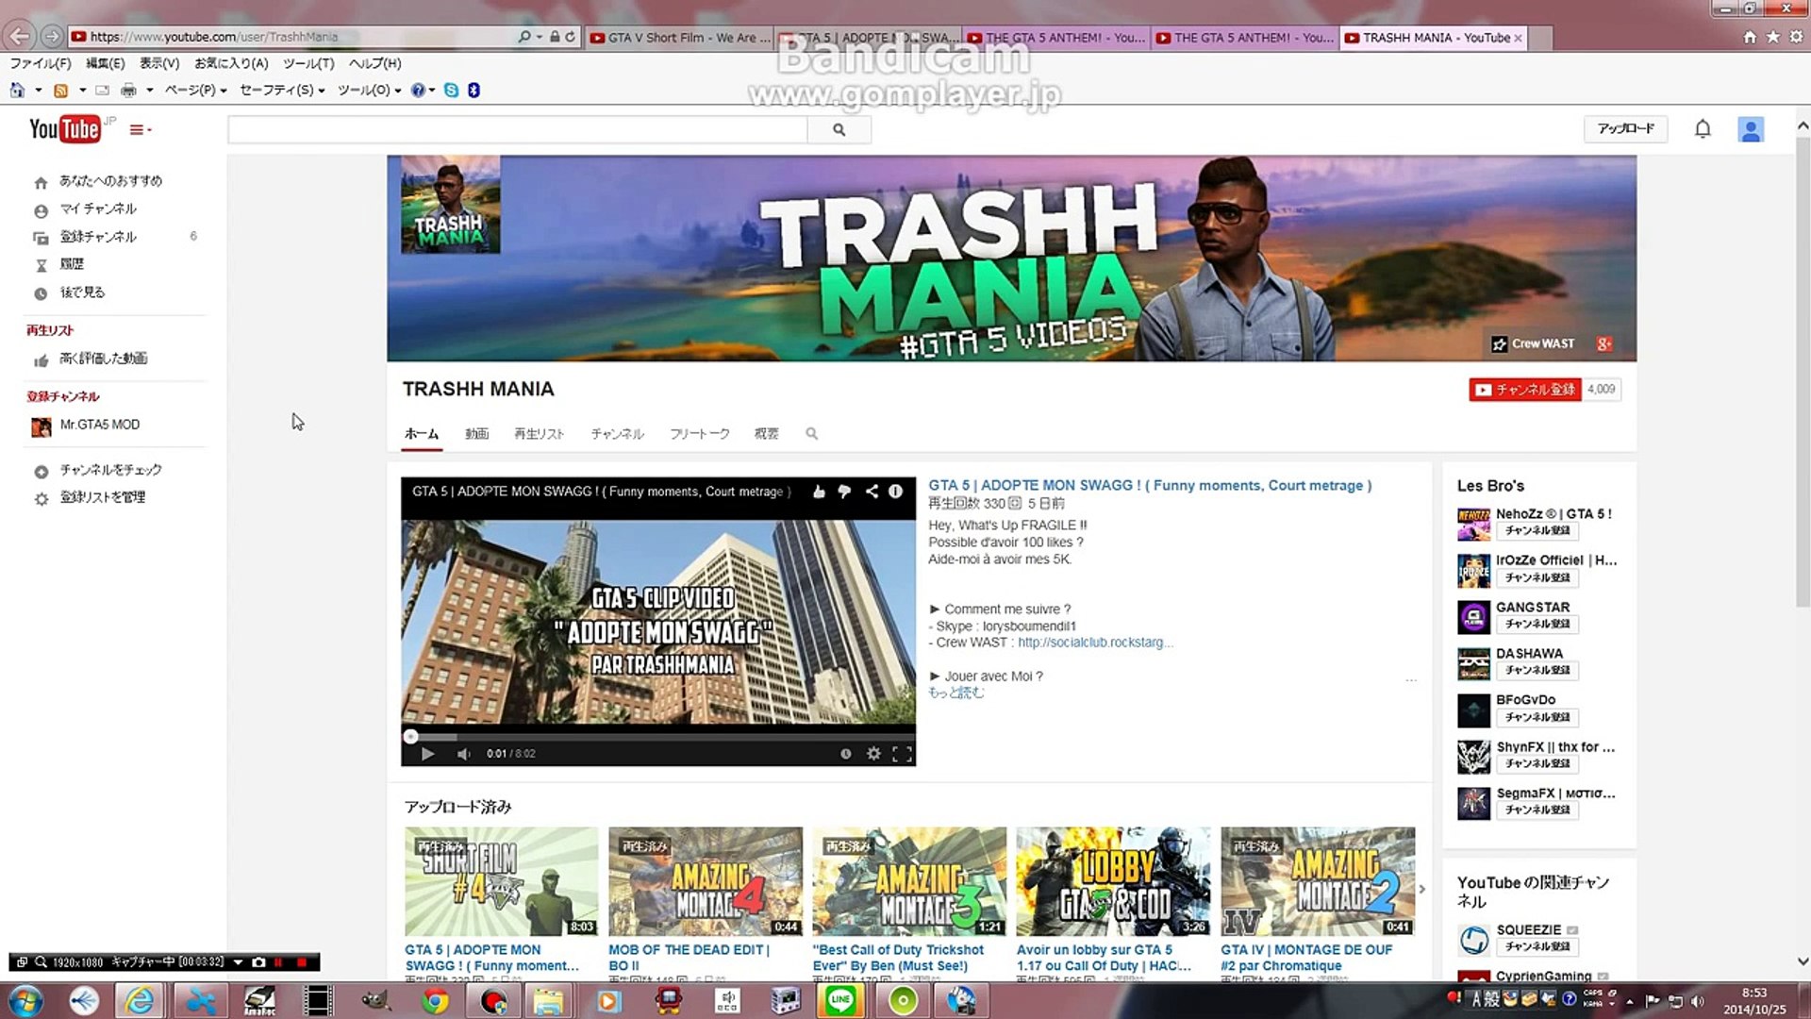Open the お気に入り(A) menu
Screen dimensions: 1811x1019
231,63
